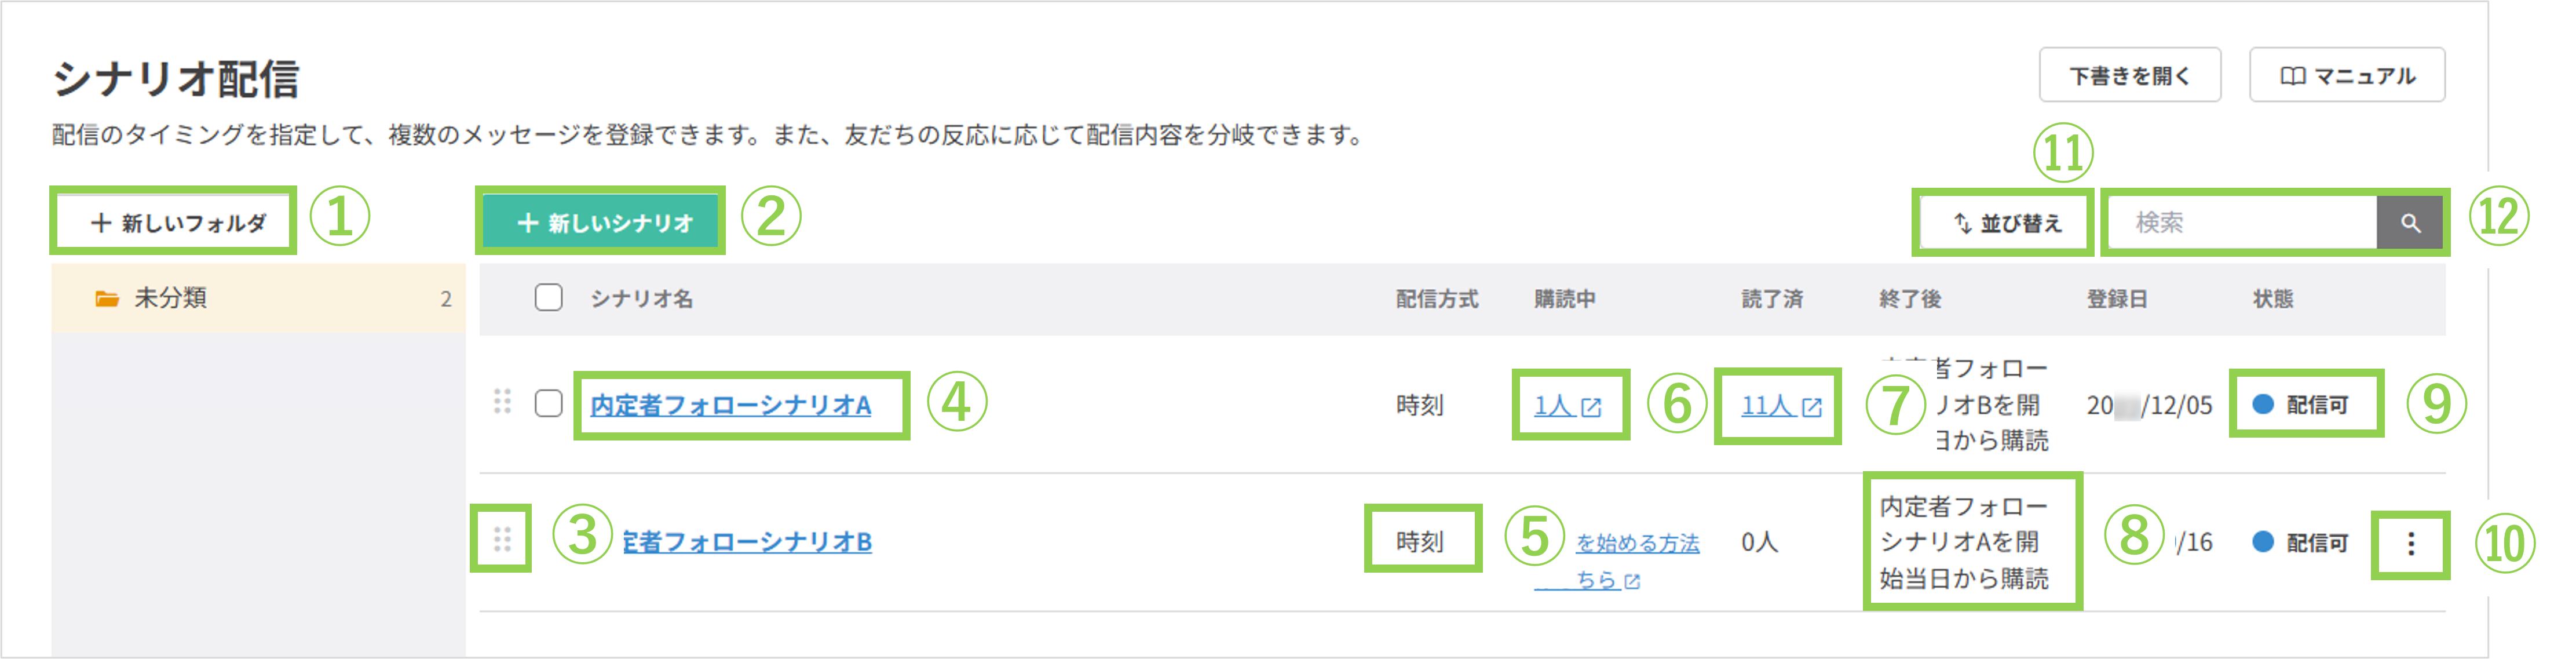This screenshot has width=2576, height=659.
Task: Click the 検索 search input field
Action: click(x=2240, y=223)
